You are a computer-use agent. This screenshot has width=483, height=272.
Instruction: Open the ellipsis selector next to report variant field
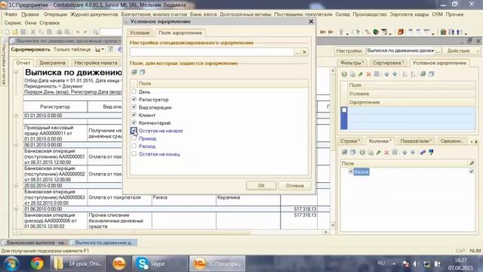[438, 51]
